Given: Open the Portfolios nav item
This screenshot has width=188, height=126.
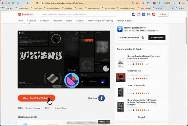Looking at the screenshot, I should pyautogui.click(x=45, y=21).
